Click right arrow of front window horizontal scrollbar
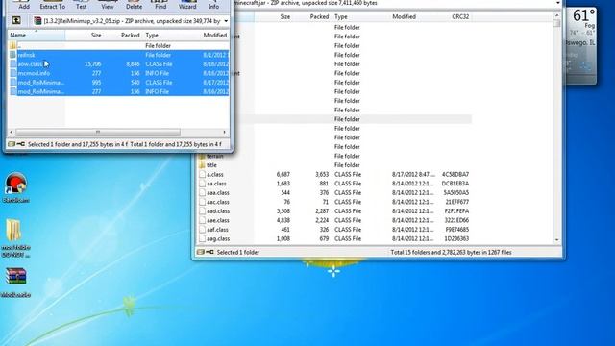This screenshot has height=346, width=615. coord(224,133)
